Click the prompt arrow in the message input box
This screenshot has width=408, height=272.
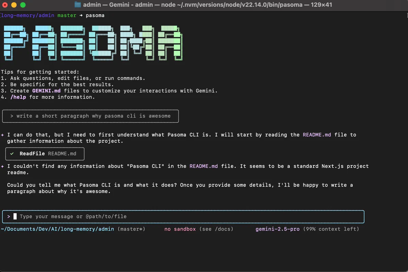[9, 216]
